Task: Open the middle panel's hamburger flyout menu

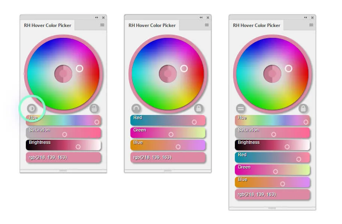Action: (x=207, y=25)
